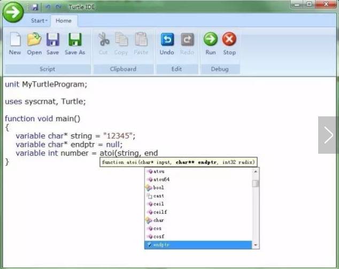339x269 pixels.
Task: Select cast in the autocomplete list
Action: coord(198,196)
